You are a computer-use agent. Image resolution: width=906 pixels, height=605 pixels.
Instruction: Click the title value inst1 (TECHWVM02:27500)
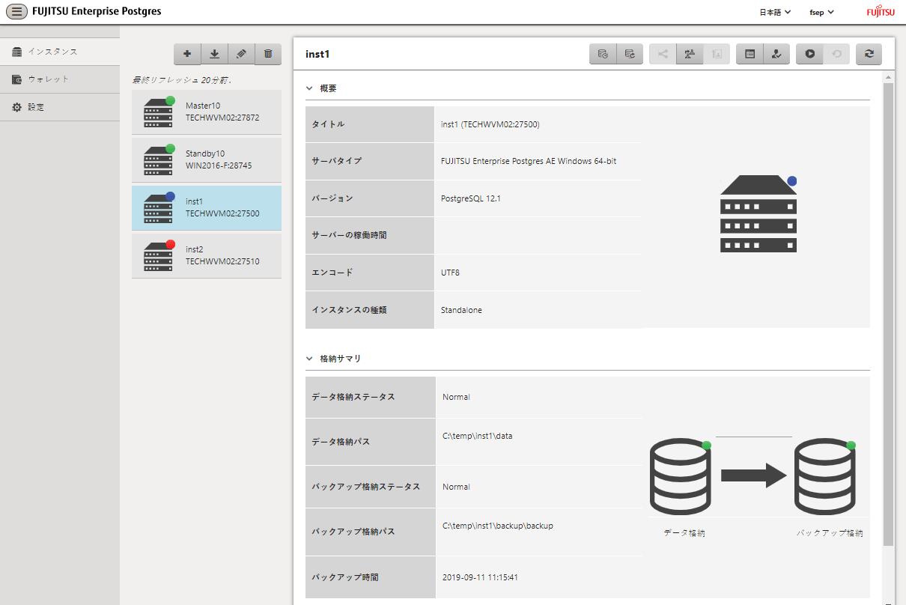[x=490, y=124]
